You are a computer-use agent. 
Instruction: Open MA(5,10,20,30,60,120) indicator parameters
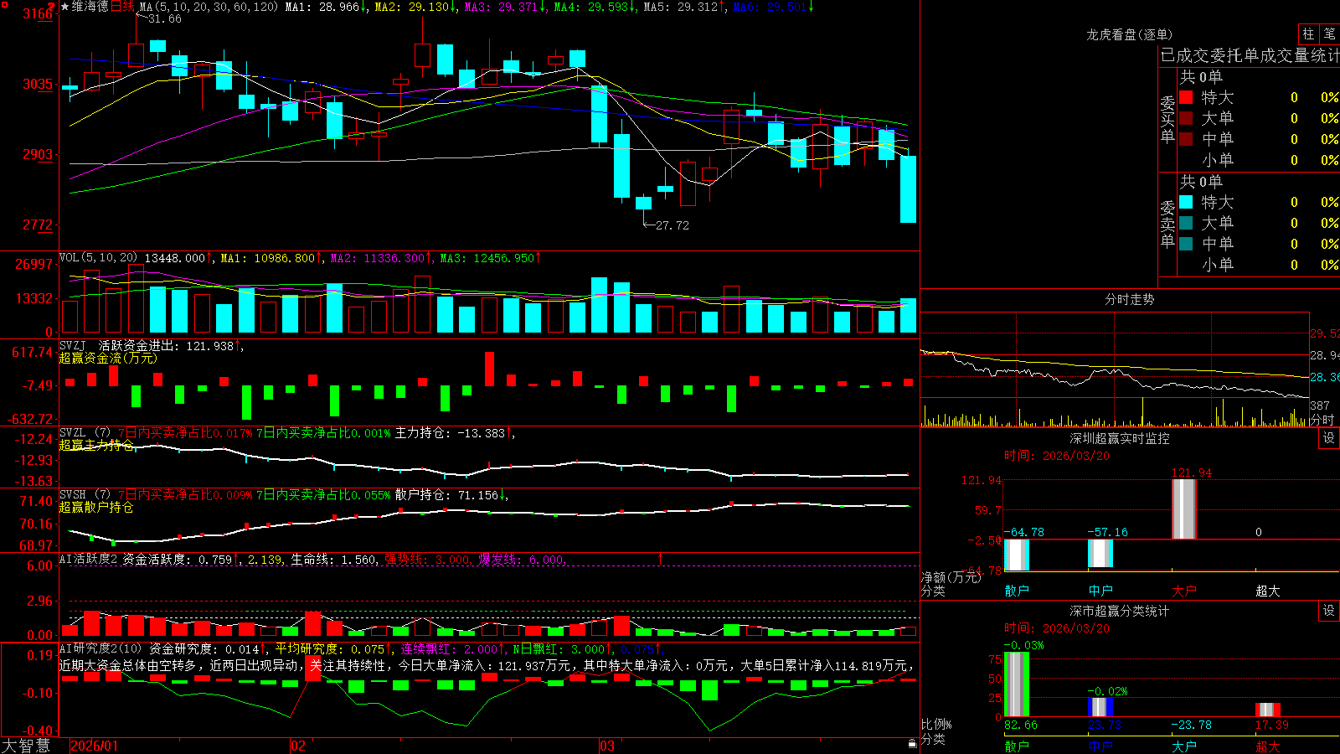coord(209,7)
